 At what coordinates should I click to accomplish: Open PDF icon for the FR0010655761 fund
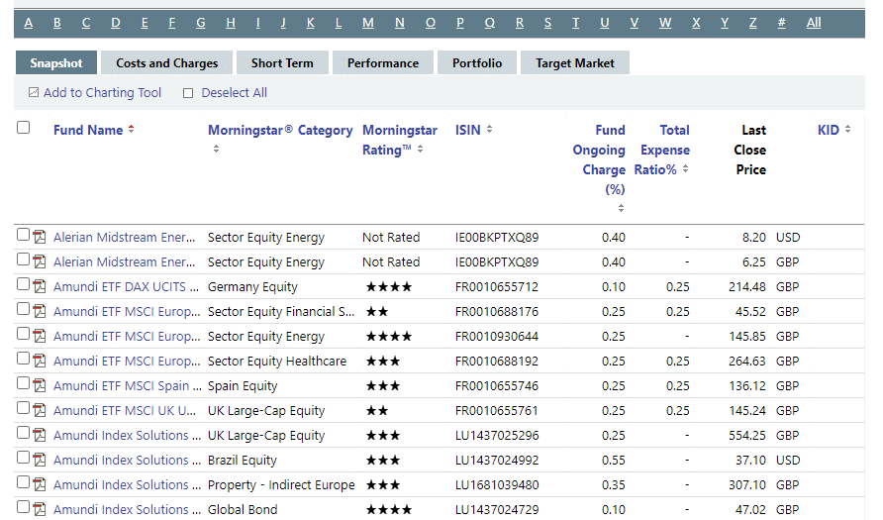pos(40,410)
